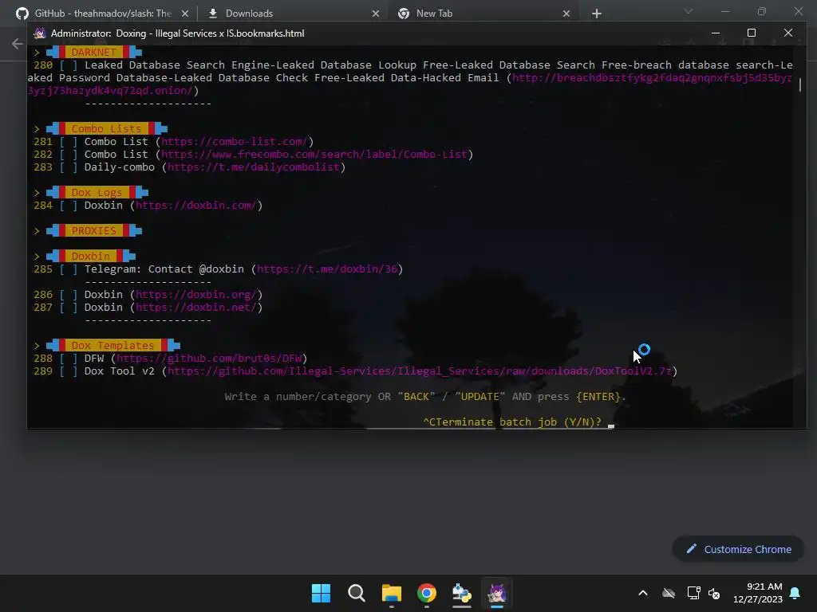The image size is (817, 612).
Task: Click the DARKNET category header
Action: tap(94, 52)
